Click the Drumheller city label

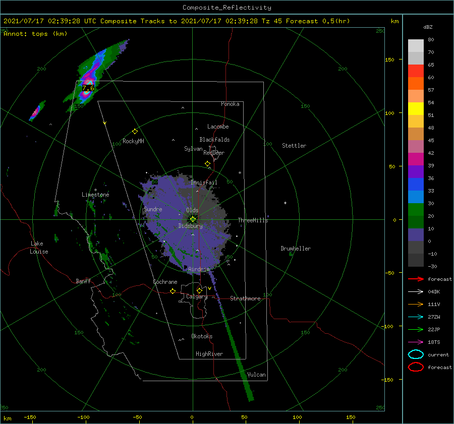point(296,249)
